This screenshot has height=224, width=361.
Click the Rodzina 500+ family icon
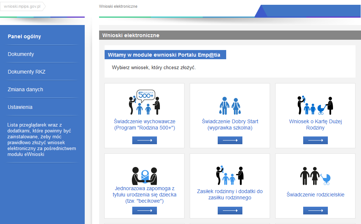tap(144, 102)
